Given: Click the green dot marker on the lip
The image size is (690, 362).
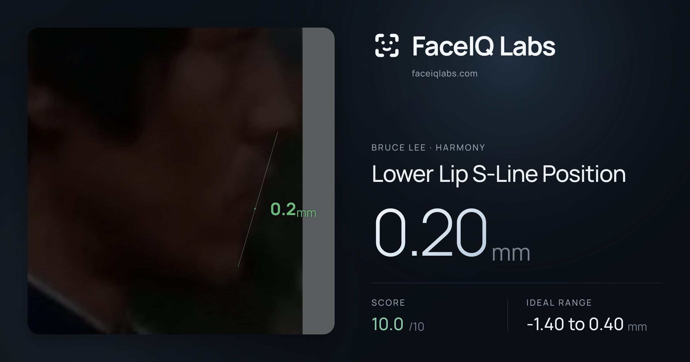Looking at the screenshot, I should tap(255, 209).
